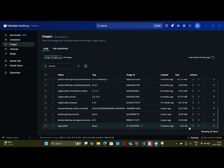Run the ragchatbot image
This screenshot has width=224, height=168.
pos(199,126)
